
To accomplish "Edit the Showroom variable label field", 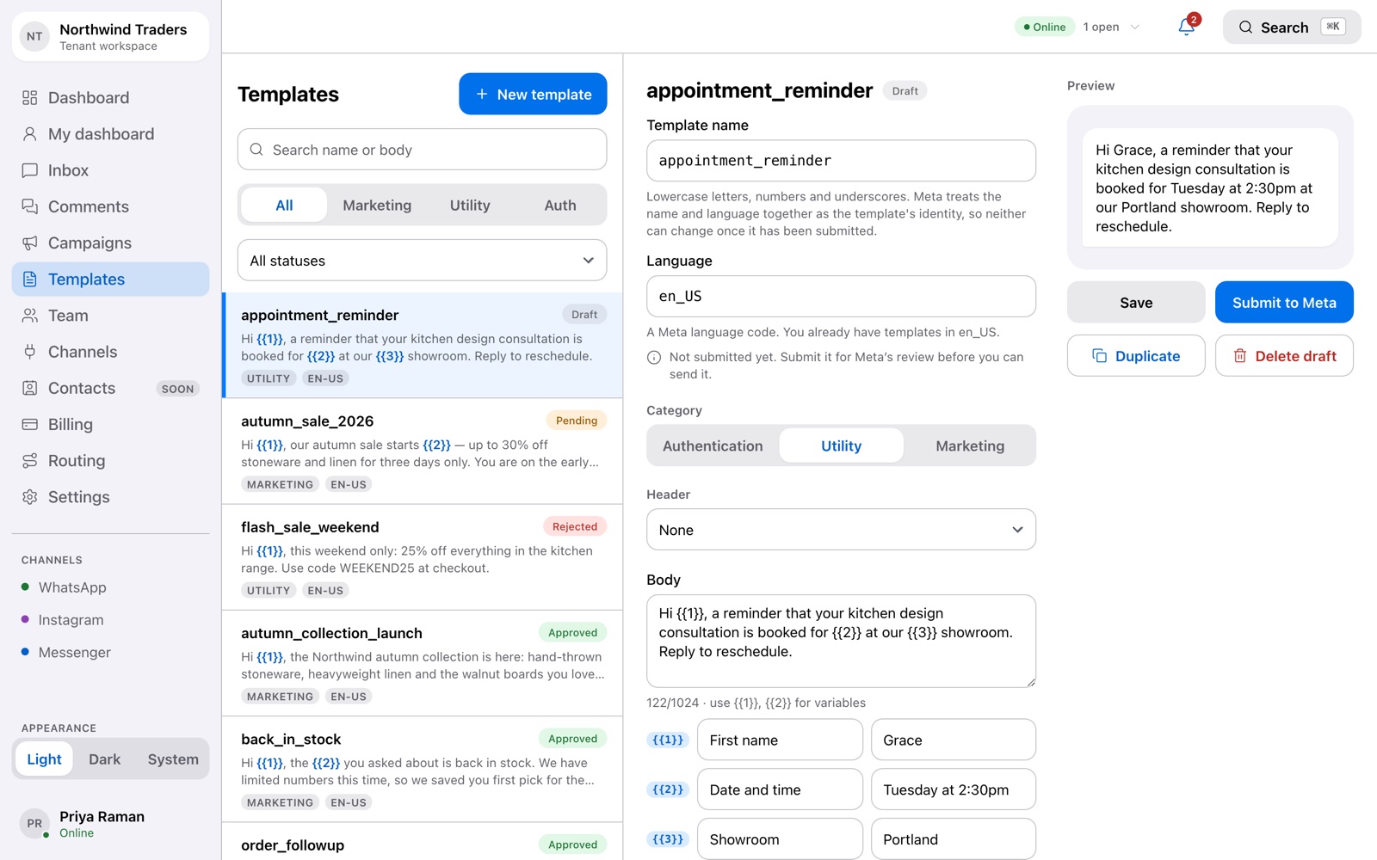I will [x=780, y=839].
